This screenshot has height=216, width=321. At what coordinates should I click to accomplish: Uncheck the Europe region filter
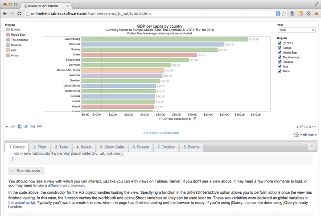(280, 48)
